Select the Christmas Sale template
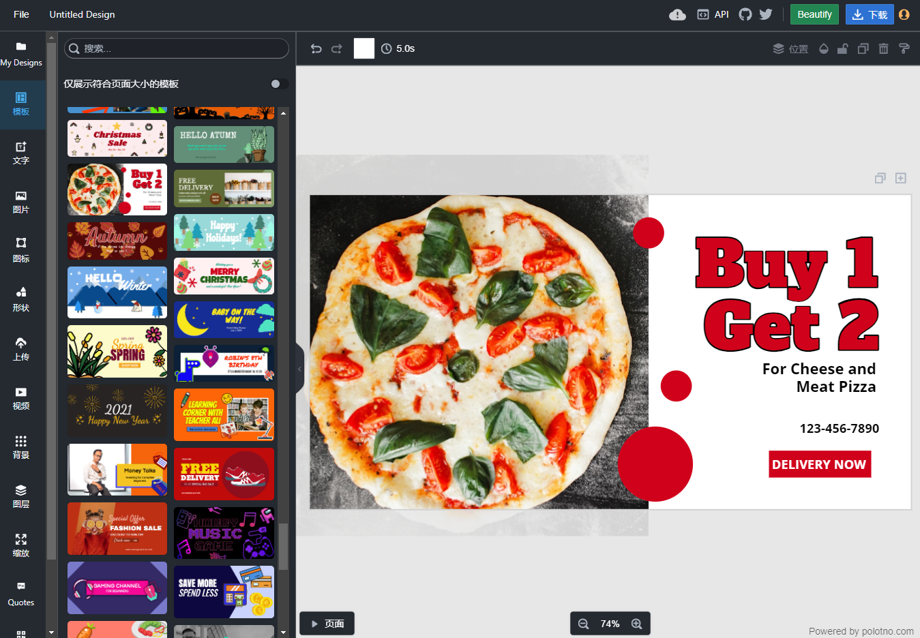 point(117,138)
